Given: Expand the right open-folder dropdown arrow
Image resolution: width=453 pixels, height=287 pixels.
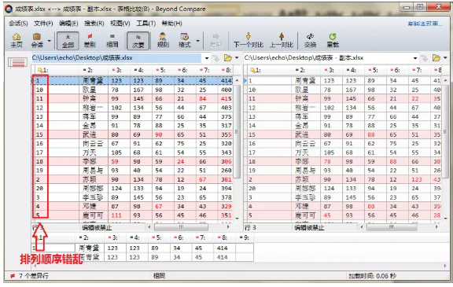Looking at the screenshot, I should (x=445, y=58).
